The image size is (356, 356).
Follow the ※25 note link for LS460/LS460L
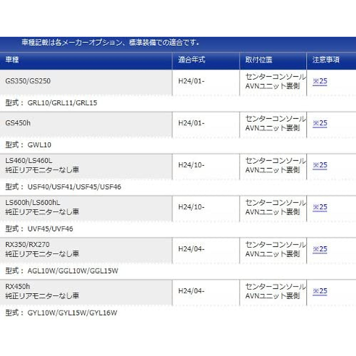pos(320,165)
